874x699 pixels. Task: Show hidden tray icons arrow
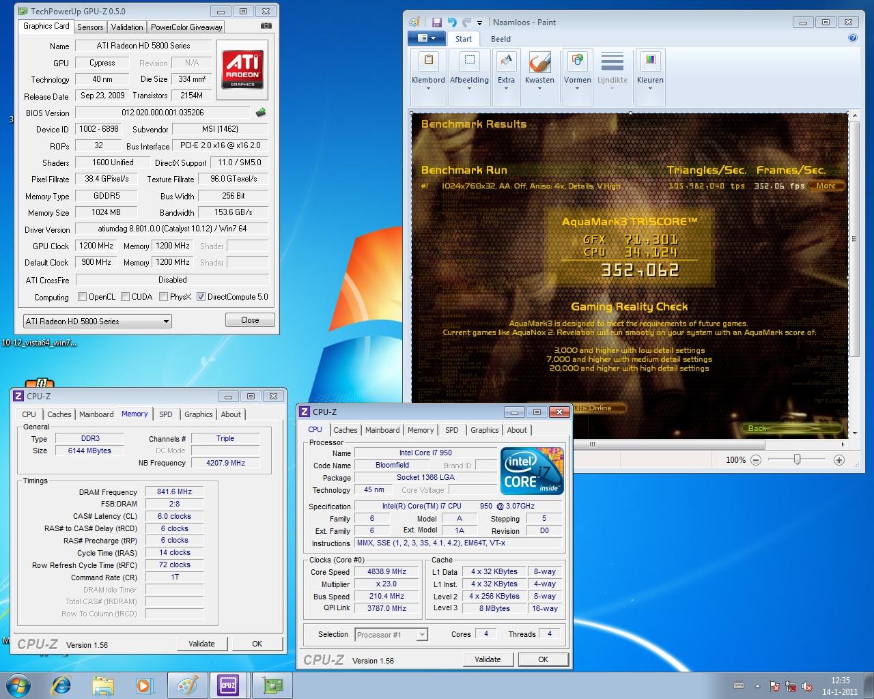[x=757, y=686]
